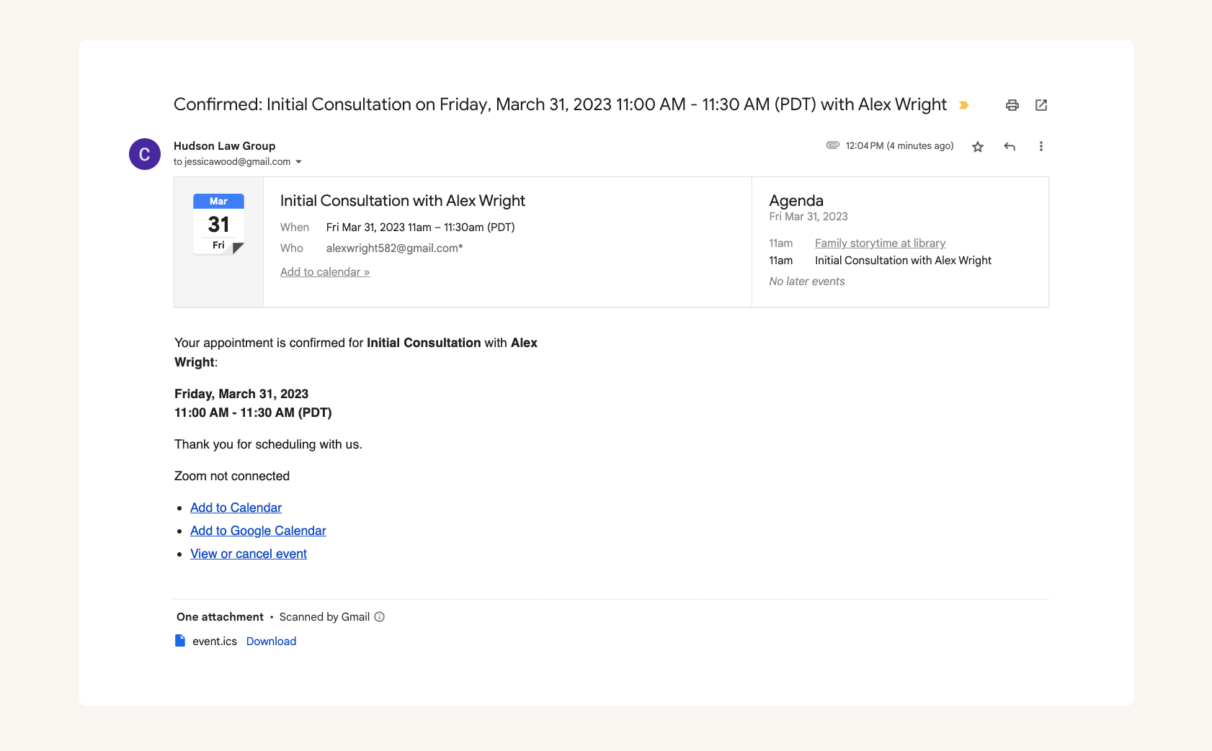Click View or cancel event
The height and width of the screenshot is (751, 1212).
pos(248,554)
